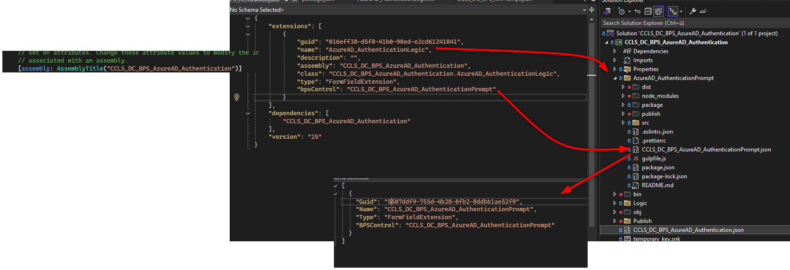Expand the Logic folder
Viewport: 790px width, 270px height.
615,203
